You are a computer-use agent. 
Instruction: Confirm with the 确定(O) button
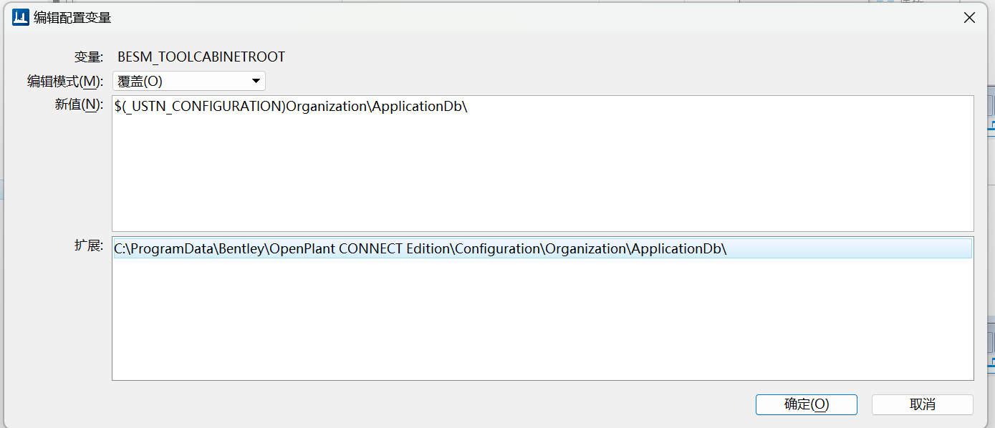point(806,404)
